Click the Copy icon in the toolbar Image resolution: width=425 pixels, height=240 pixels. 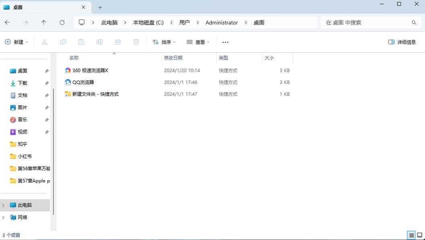pyautogui.click(x=63, y=42)
